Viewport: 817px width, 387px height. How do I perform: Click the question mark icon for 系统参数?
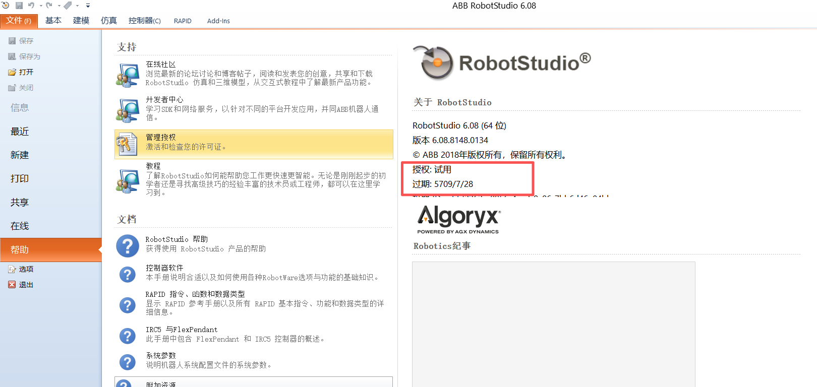127,362
